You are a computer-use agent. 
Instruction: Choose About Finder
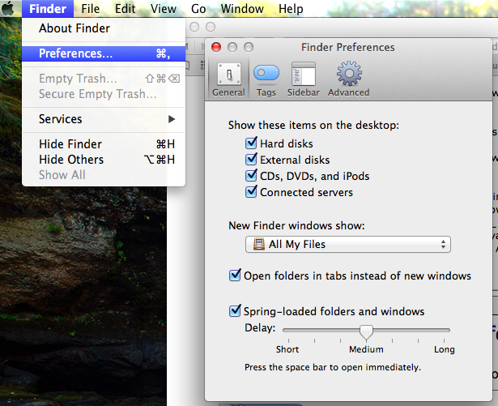(104, 28)
